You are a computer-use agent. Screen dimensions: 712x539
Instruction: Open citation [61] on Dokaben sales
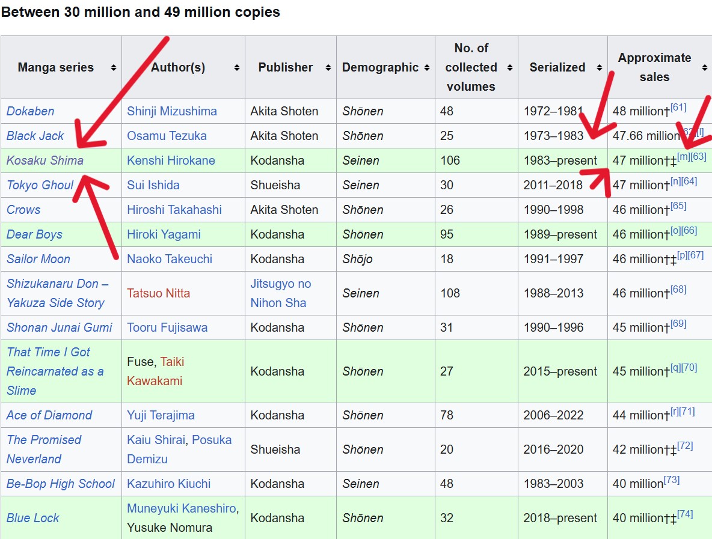pos(678,108)
